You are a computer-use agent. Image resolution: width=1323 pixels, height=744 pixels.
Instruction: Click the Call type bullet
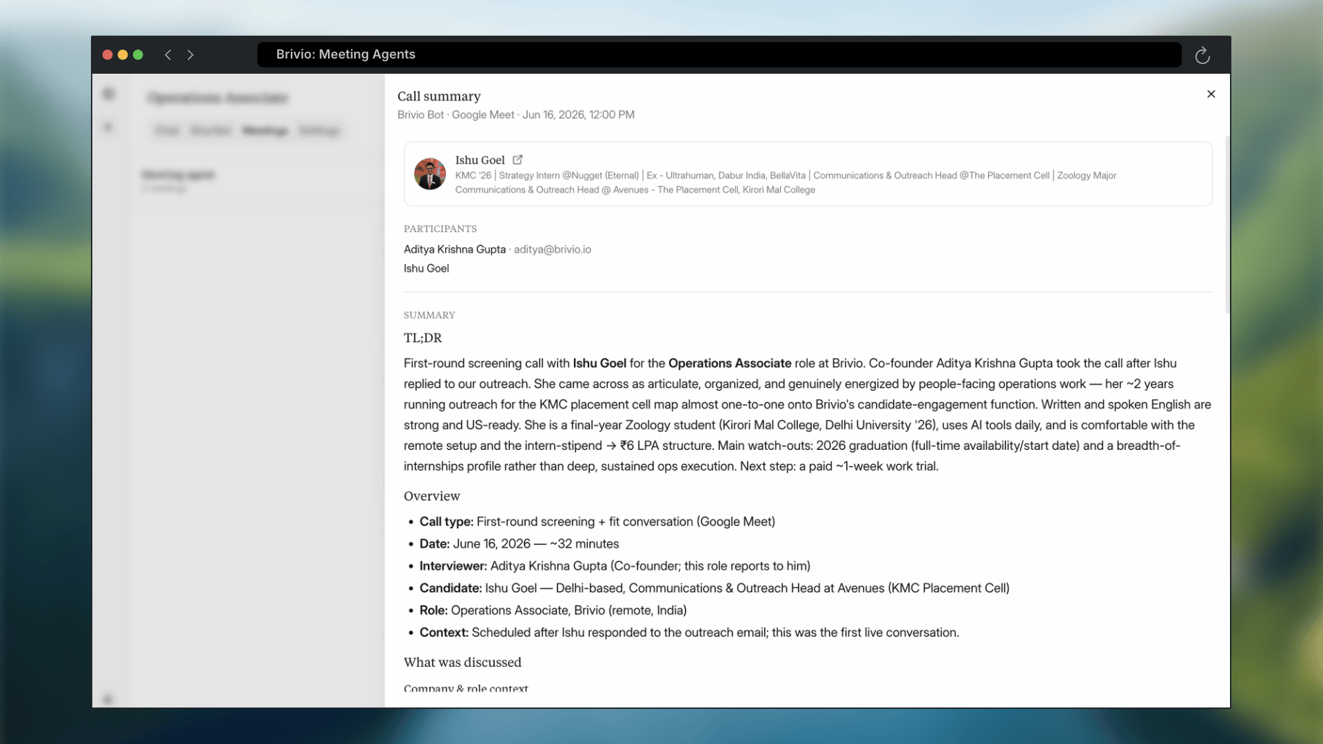(597, 521)
